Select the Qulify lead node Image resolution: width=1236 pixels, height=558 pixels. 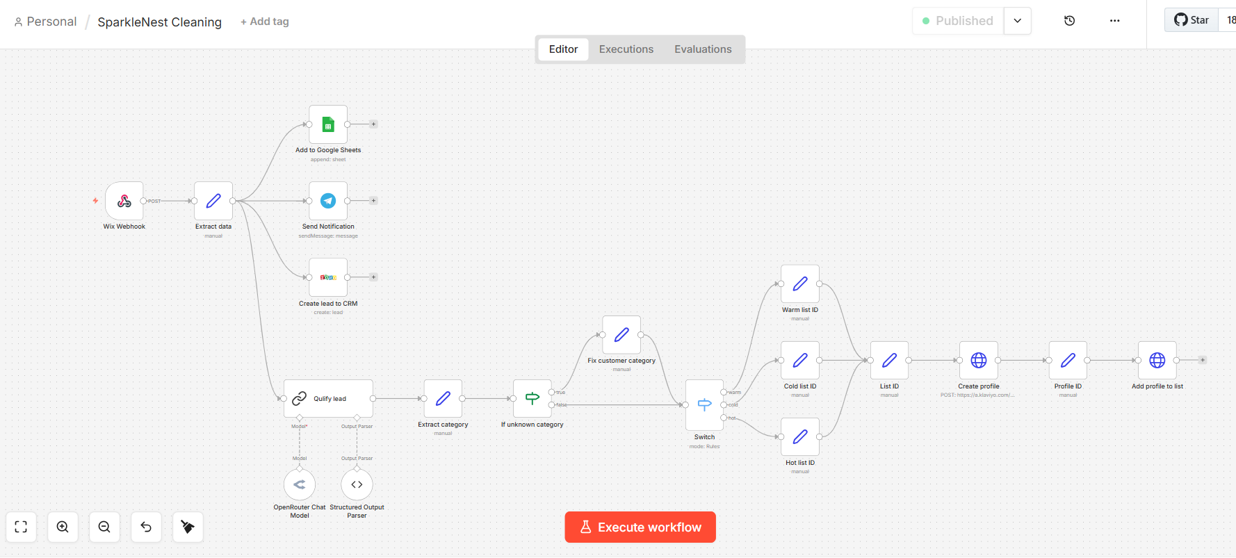(328, 399)
